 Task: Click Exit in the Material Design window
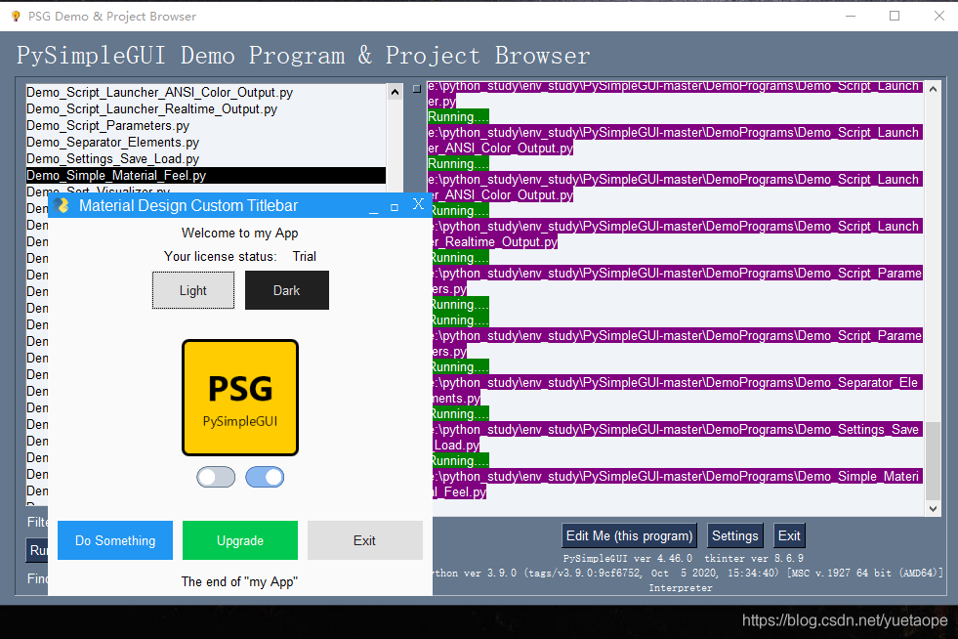coord(365,540)
